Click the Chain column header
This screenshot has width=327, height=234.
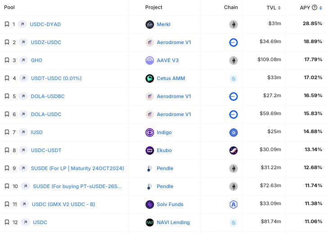231,7
